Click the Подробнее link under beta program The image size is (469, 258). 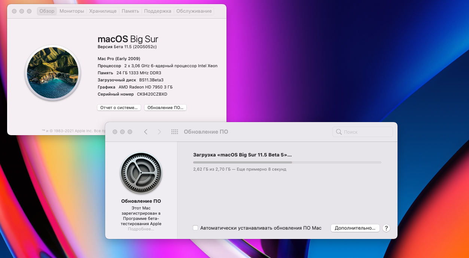[141, 229]
